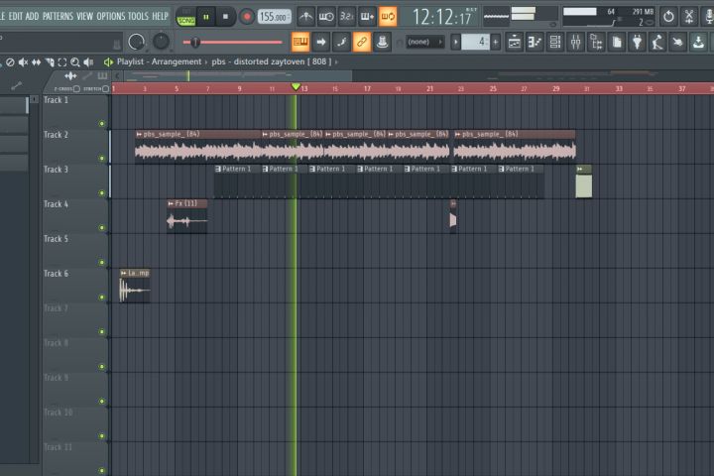Open the View menu
Viewport: 714px width, 476px height.
(x=84, y=17)
